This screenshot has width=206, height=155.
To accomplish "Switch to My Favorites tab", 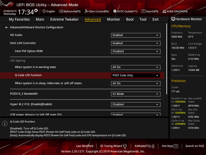I will [19, 20].
